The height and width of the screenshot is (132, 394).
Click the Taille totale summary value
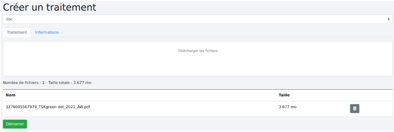81,83
